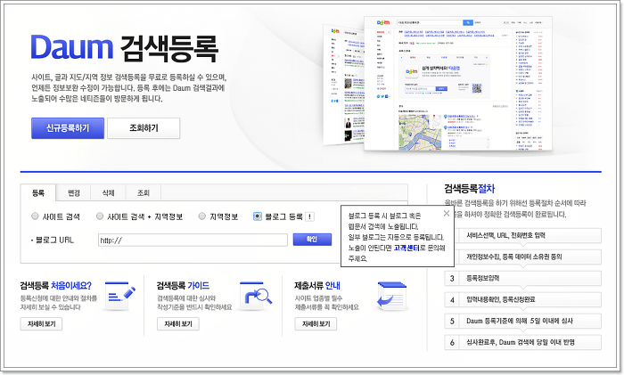Click the notepad pencil icon for 처음이세요
The image size is (624, 375).
point(119,296)
